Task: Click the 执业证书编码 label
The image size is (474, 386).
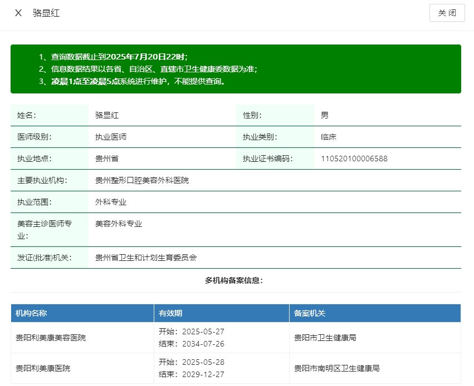Action: [x=268, y=159]
